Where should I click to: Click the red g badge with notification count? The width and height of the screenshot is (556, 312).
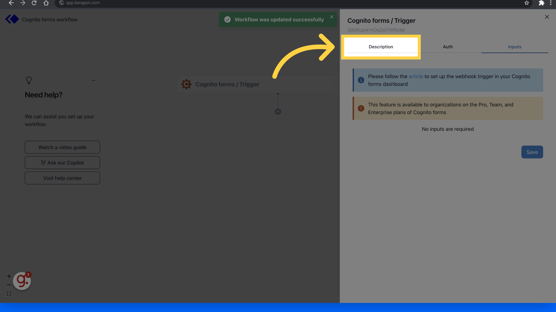pos(22,281)
